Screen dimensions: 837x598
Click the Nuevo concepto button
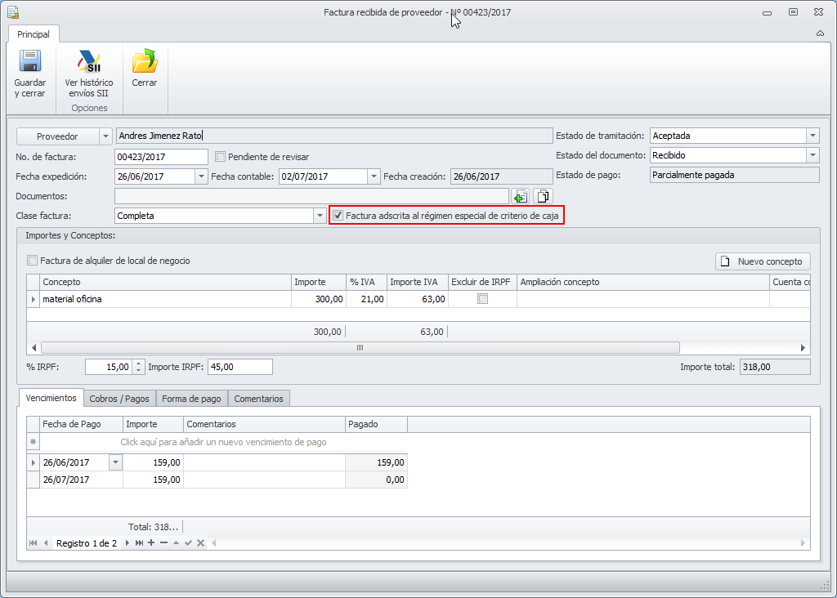[763, 261]
